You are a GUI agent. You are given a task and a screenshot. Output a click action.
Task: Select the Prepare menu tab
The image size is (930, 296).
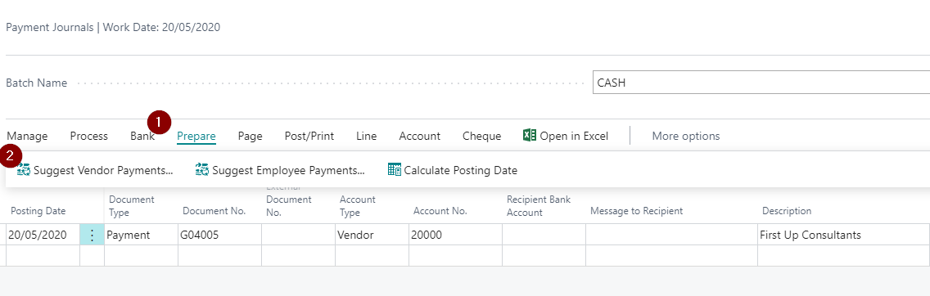coord(196,137)
